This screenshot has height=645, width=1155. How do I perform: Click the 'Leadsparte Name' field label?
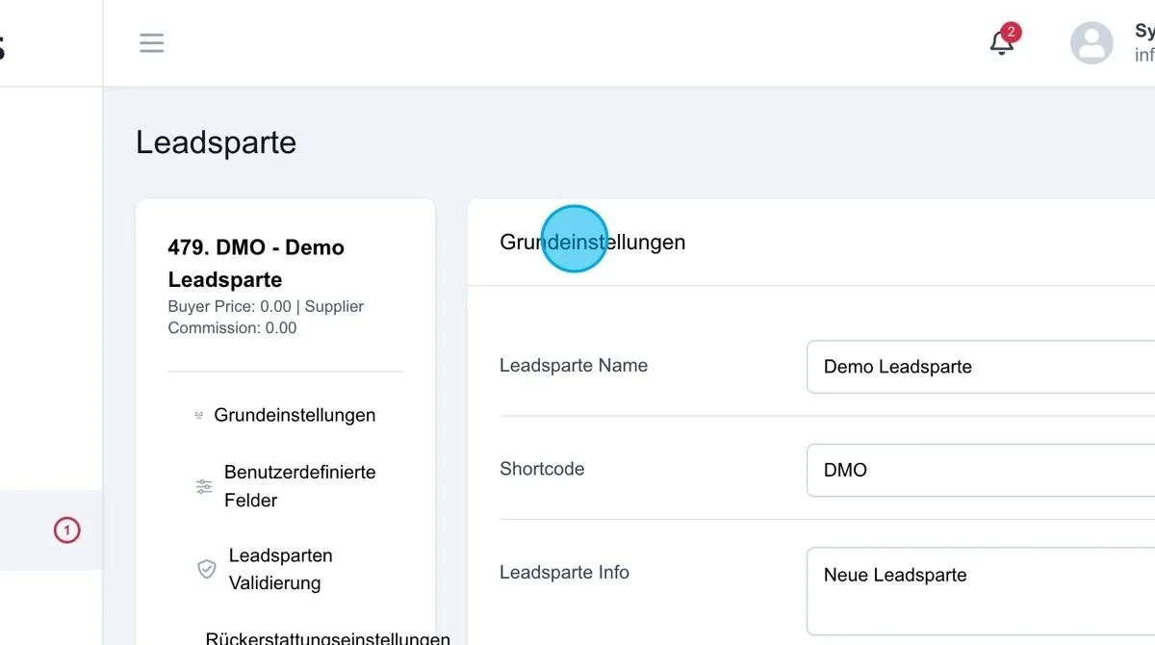(x=574, y=366)
